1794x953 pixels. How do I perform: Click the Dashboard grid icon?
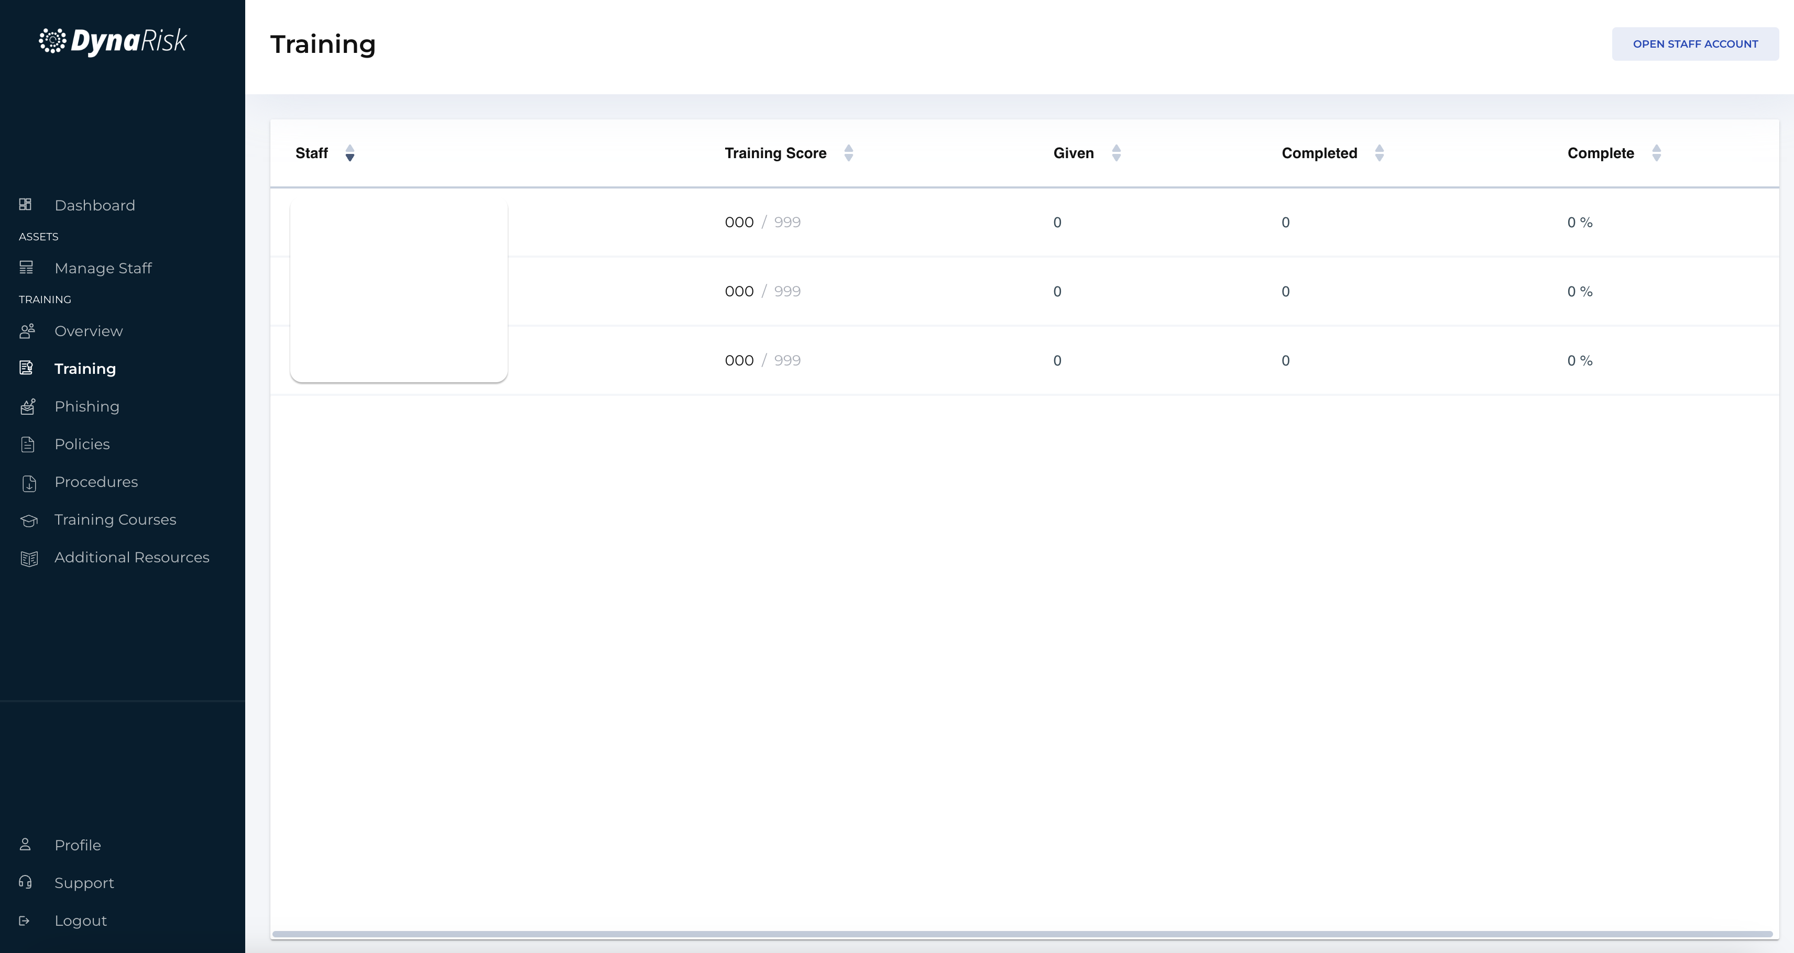(26, 205)
